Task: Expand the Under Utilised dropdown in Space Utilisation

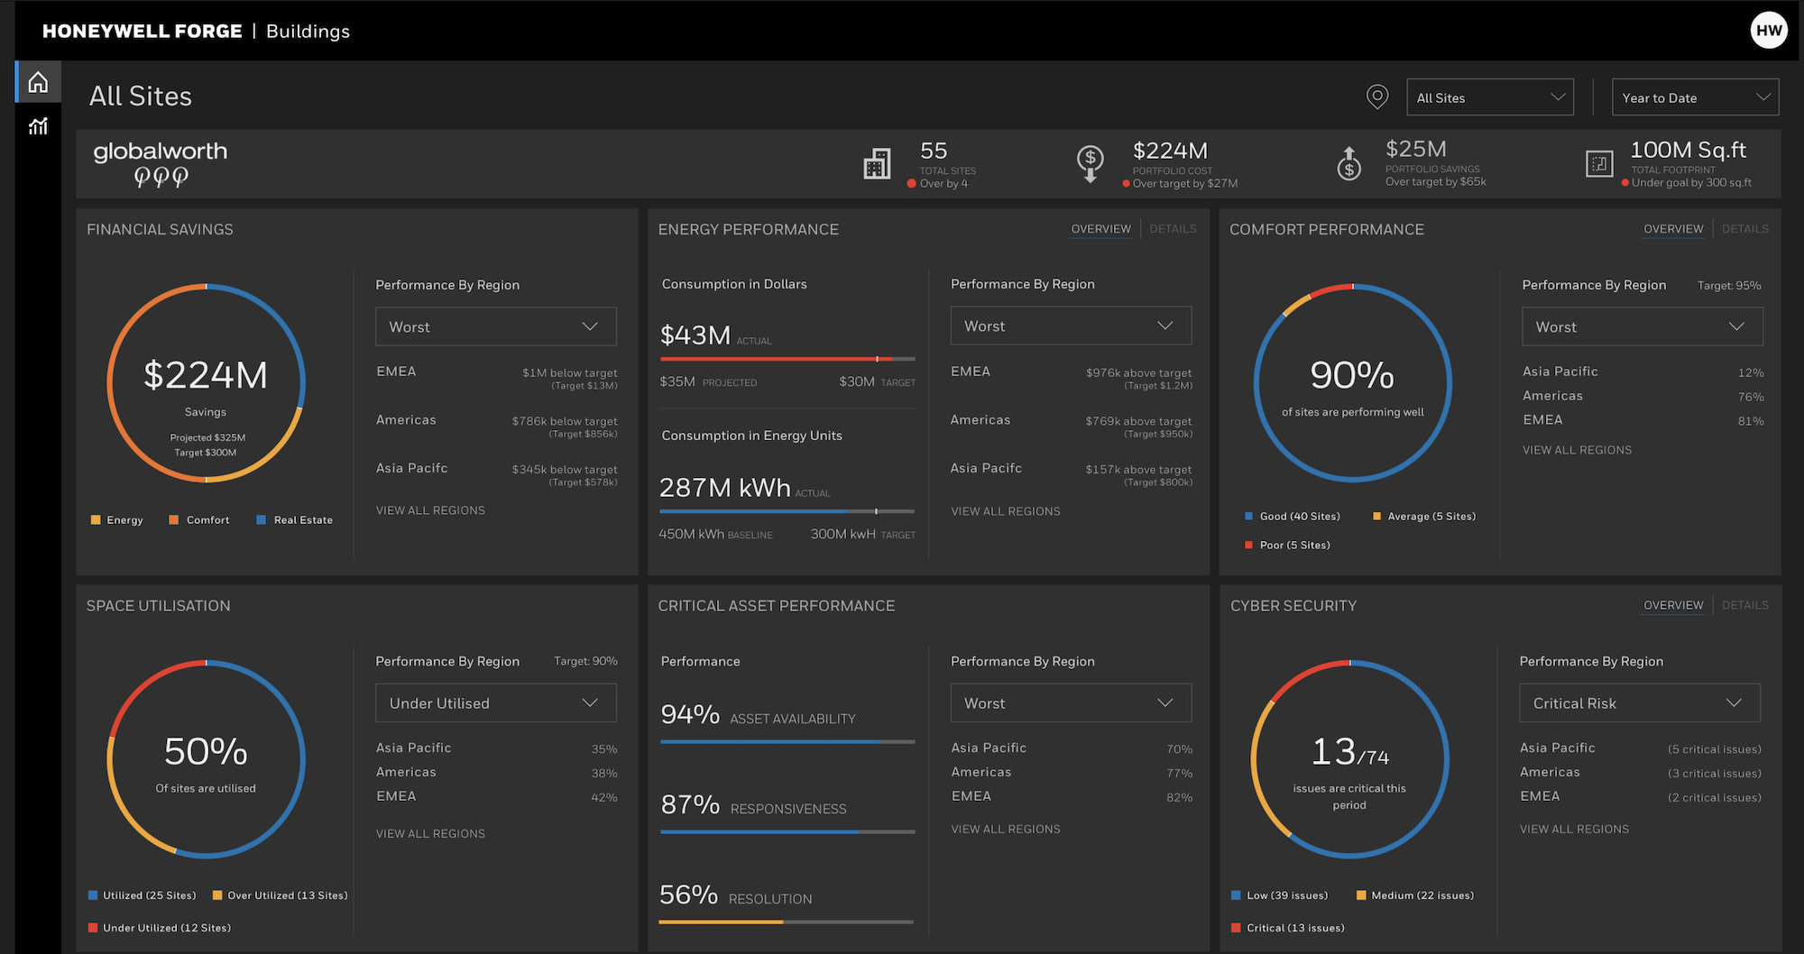Action: (495, 702)
